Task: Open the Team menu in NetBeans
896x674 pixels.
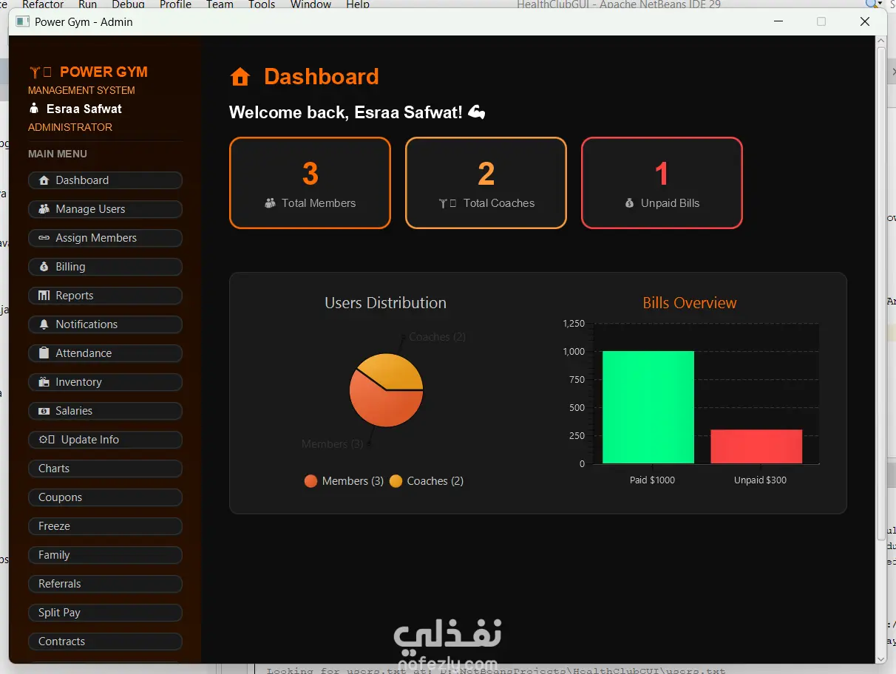Action: point(220,4)
